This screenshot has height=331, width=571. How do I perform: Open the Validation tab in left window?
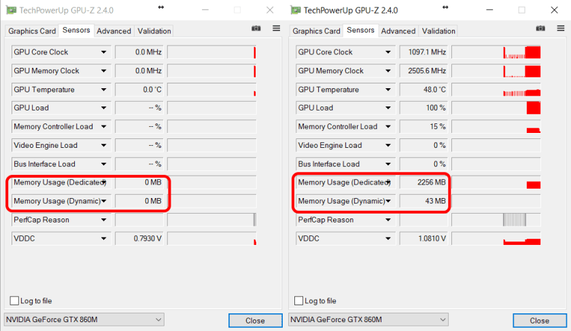154,31
